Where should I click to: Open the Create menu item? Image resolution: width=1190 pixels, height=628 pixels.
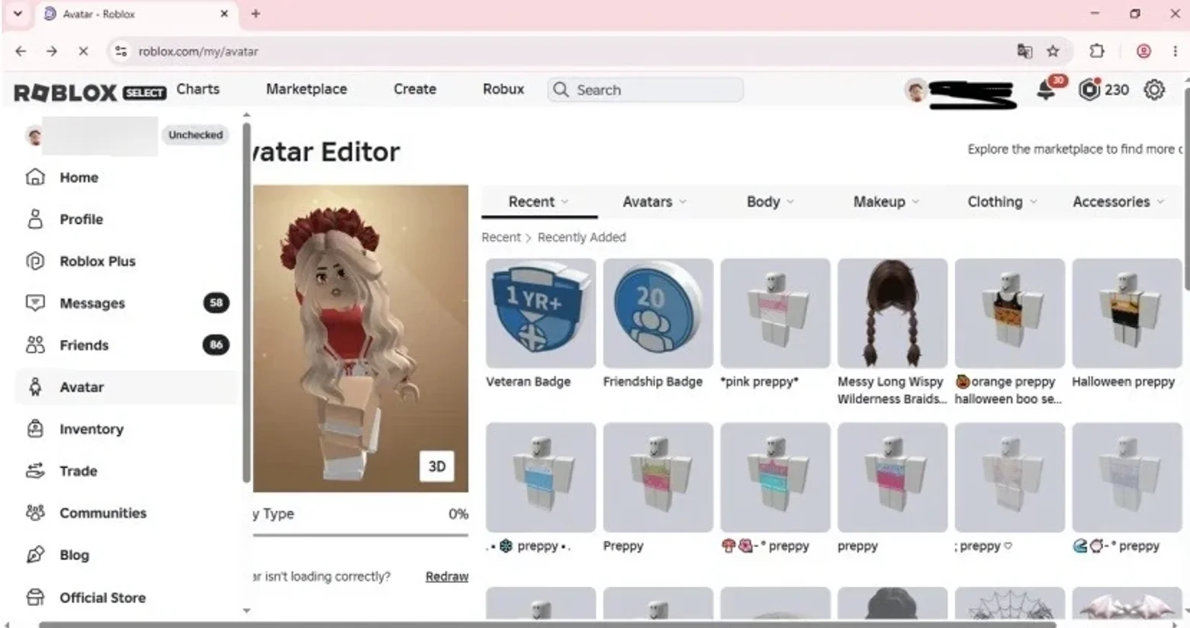415,89
